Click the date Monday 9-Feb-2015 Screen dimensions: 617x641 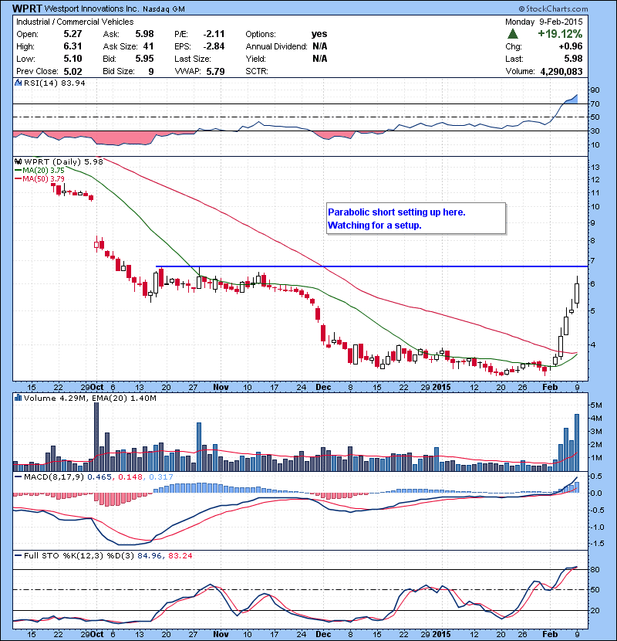tap(544, 22)
